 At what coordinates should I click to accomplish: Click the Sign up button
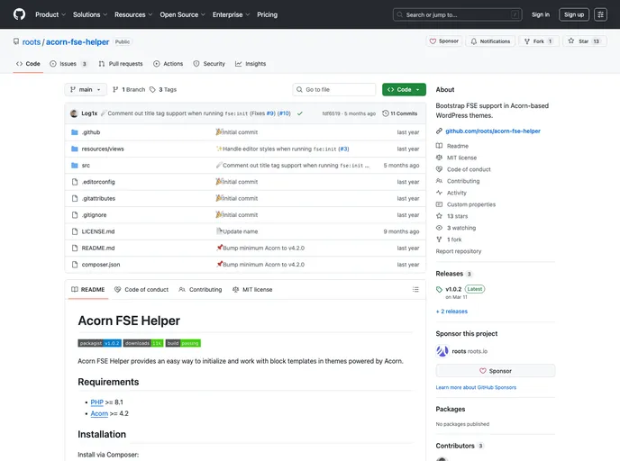coord(574,14)
